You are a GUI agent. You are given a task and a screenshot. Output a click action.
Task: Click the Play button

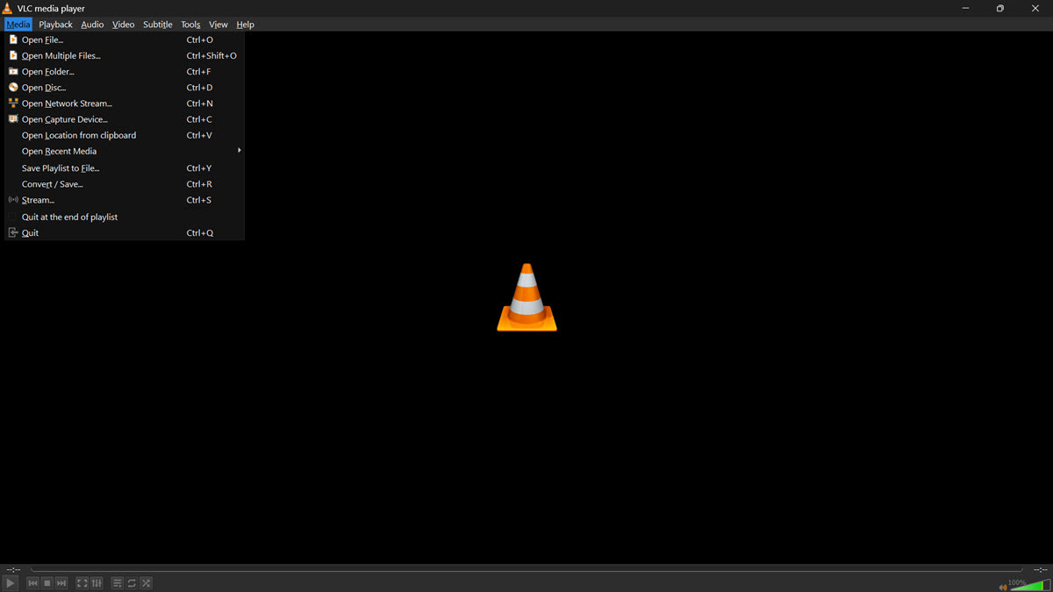(x=11, y=583)
